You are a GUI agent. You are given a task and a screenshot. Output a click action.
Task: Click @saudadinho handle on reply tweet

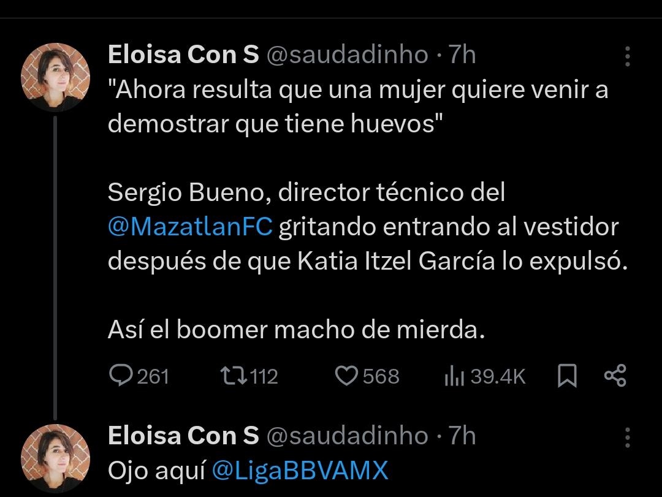pyautogui.click(x=346, y=436)
